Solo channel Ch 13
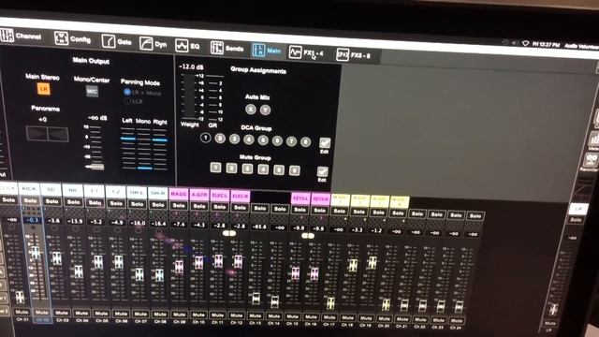This screenshot has height=337, width=599. pyautogui.click(x=260, y=209)
